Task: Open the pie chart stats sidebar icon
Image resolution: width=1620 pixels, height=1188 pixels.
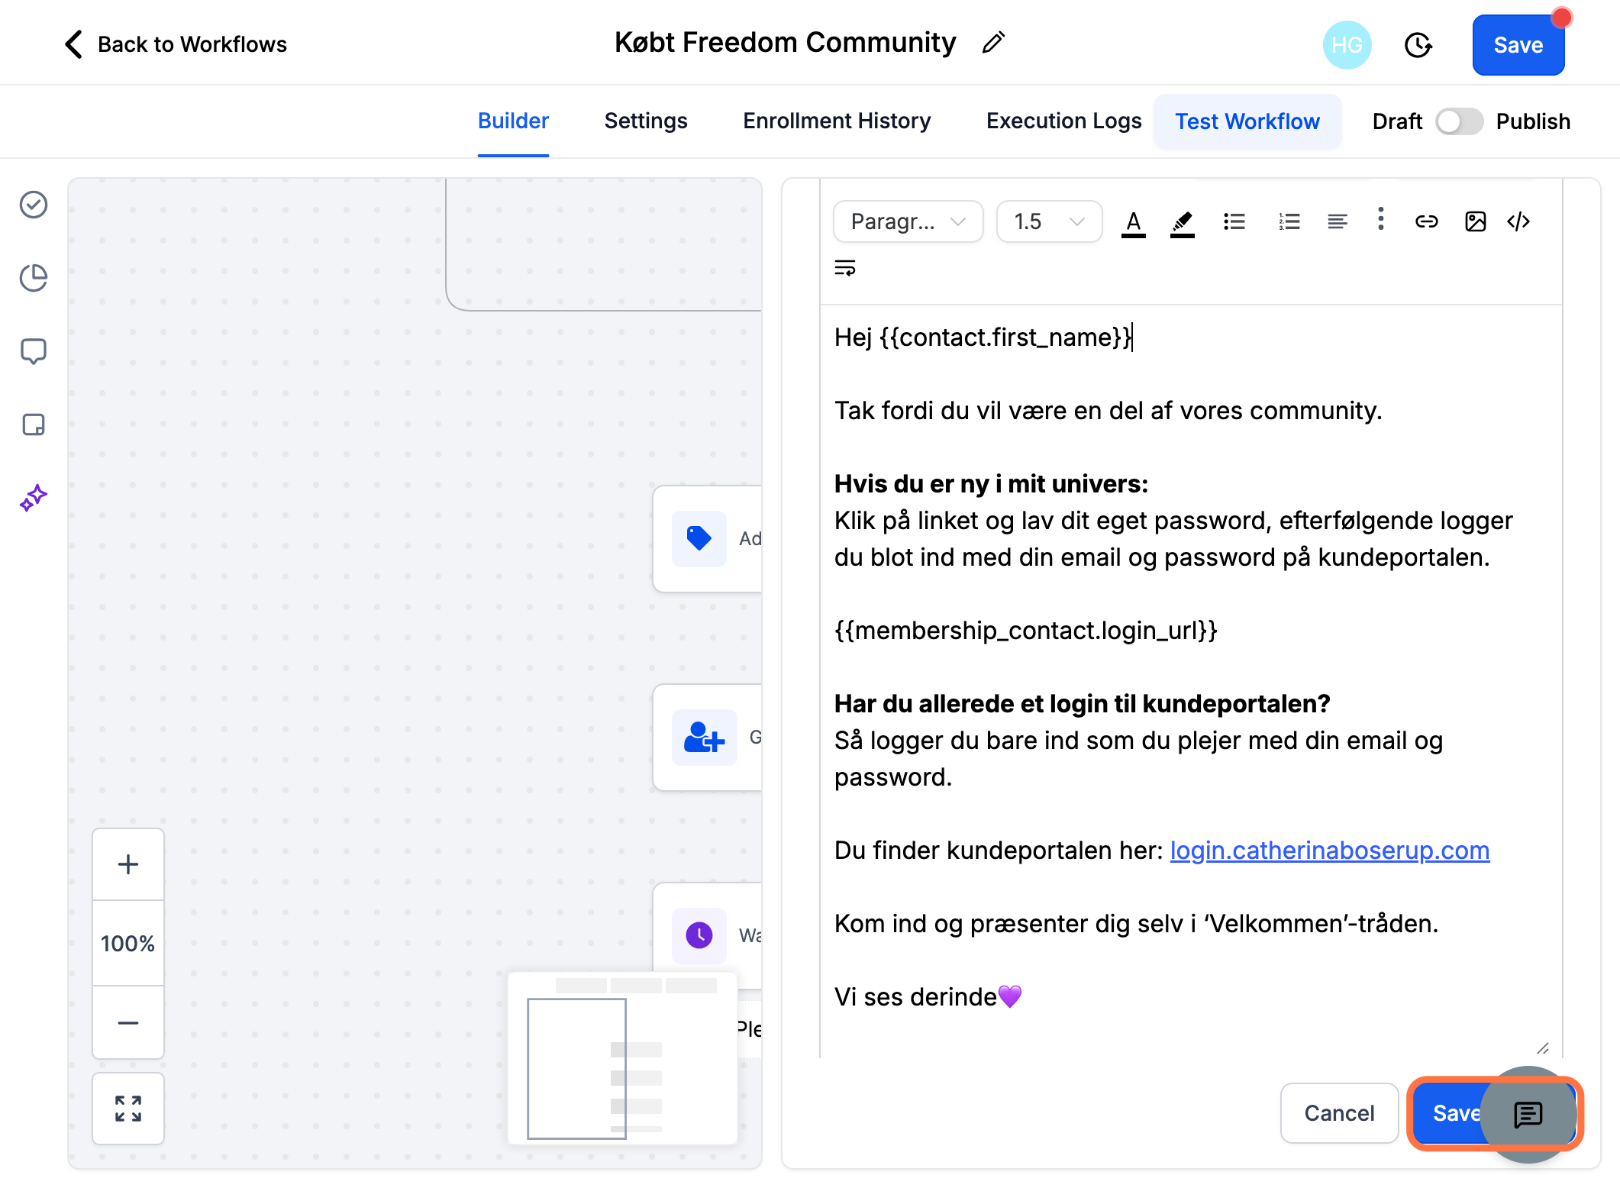Action: click(x=34, y=278)
